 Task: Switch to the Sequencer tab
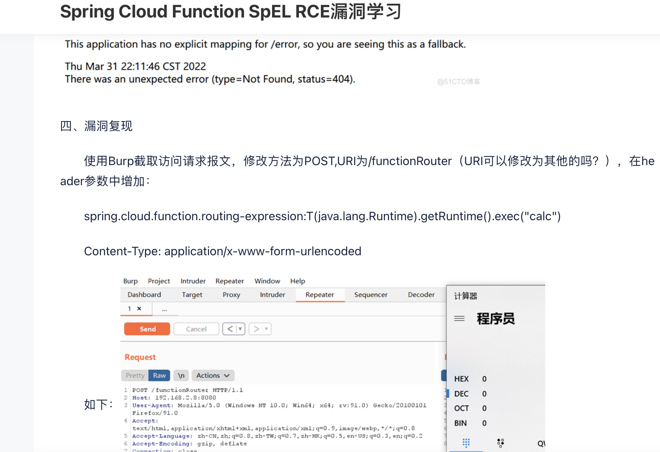pyautogui.click(x=371, y=295)
